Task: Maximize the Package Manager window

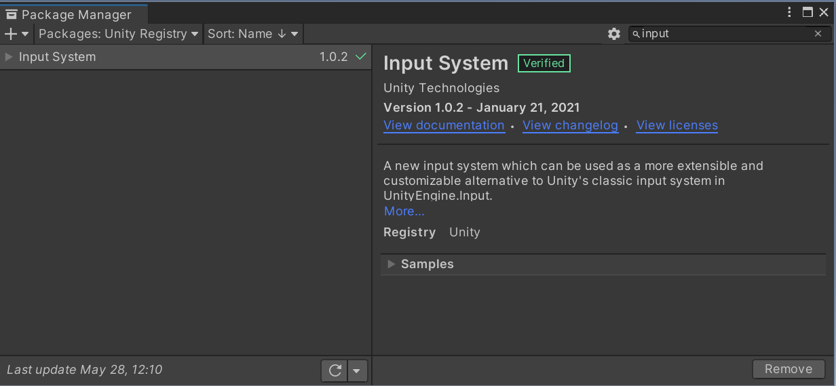Action: point(807,12)
